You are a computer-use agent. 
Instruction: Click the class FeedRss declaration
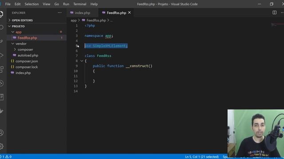pyautogui.click(x=98, y=56)
